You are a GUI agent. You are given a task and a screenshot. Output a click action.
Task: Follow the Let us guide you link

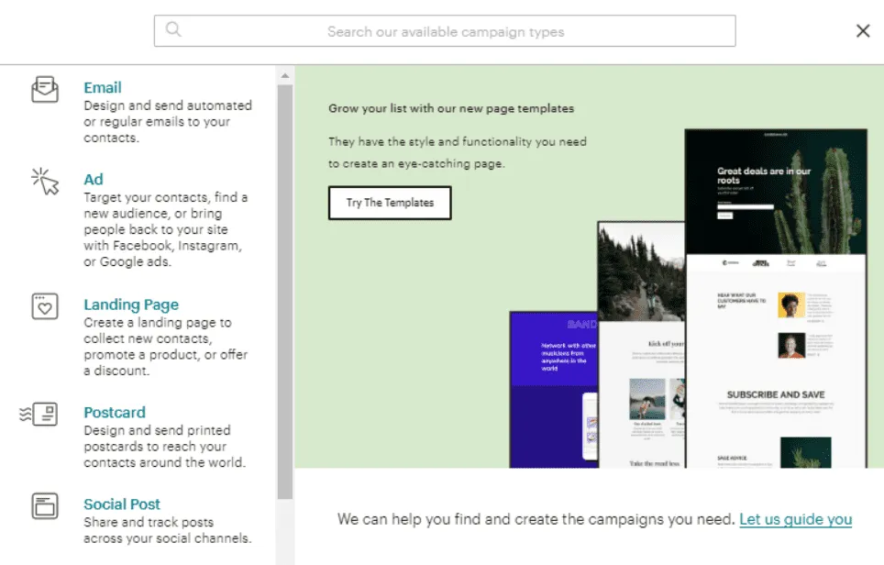tap(795, 519)
